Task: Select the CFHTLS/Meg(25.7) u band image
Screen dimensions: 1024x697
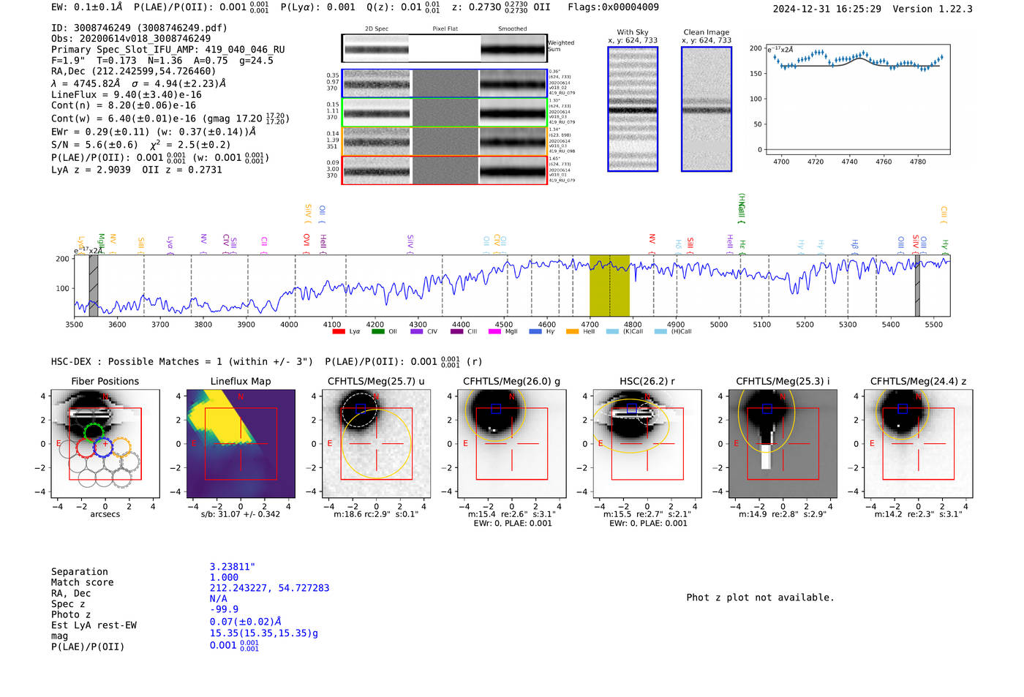Action: click(x=376, y=444)
